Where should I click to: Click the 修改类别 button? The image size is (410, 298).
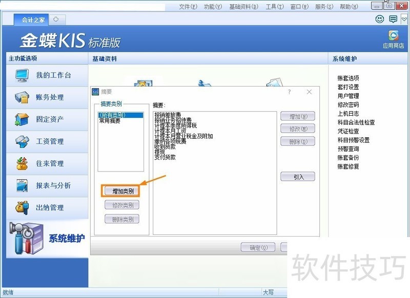point(123,205)
